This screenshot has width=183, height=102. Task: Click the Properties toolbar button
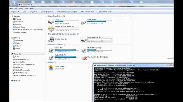[33, 12]
